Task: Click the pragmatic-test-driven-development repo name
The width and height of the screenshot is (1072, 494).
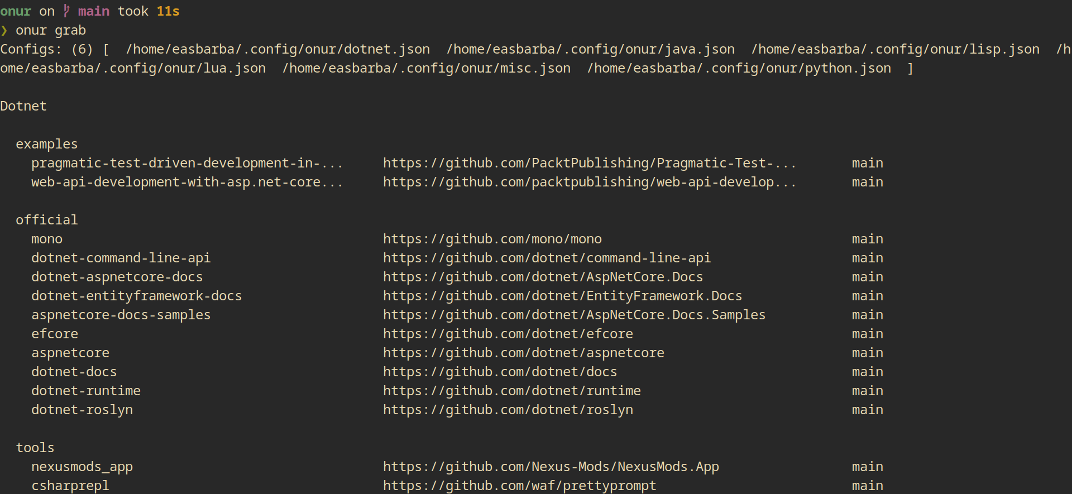Action: point(187,163)
